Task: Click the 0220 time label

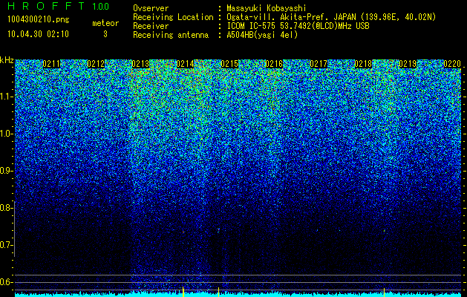Action: point(452,64)
